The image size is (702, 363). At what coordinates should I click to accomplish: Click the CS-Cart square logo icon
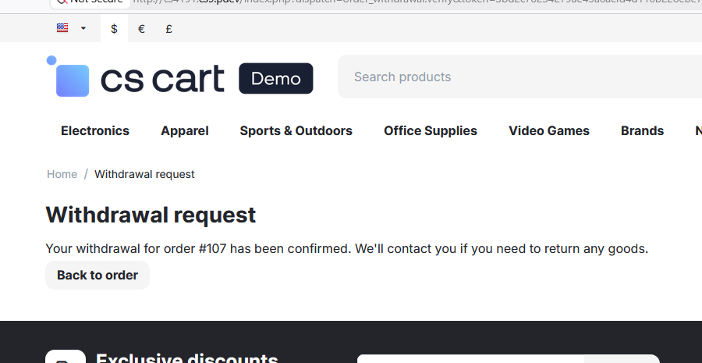point(68,77)
